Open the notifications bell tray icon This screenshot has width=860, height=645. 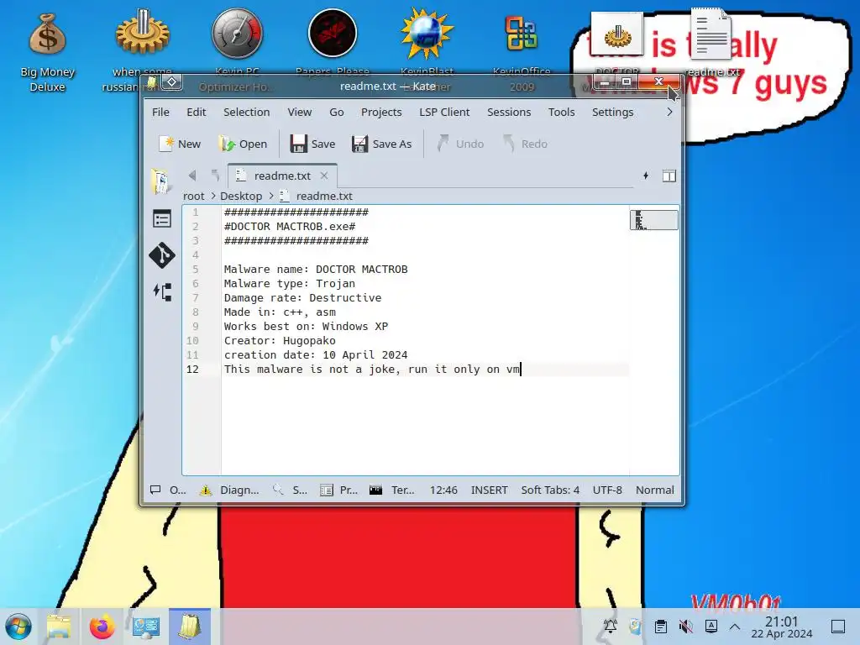click(611, 627)
